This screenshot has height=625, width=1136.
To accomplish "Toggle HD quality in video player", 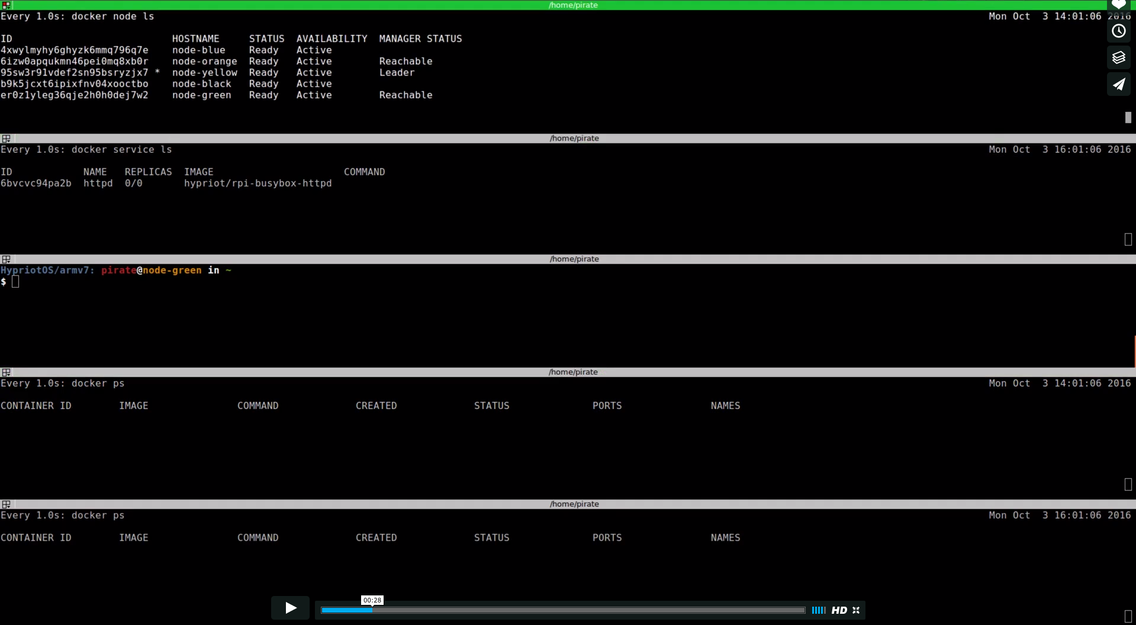I will [839, 610].
